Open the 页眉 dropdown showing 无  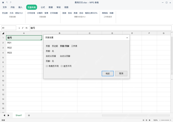coord(50,51)
